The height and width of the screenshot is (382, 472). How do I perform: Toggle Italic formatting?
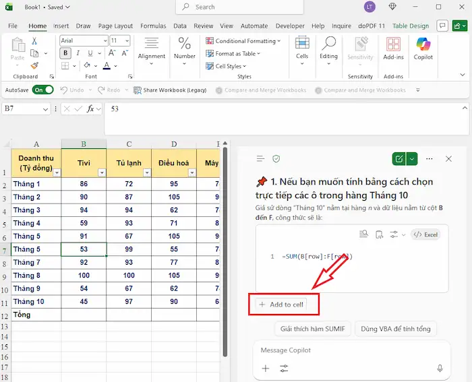click(79, 54)
